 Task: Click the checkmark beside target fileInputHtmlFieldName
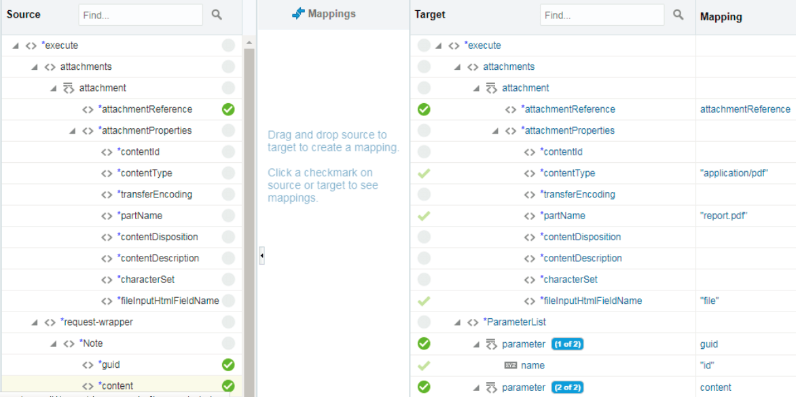click(424, 301)
